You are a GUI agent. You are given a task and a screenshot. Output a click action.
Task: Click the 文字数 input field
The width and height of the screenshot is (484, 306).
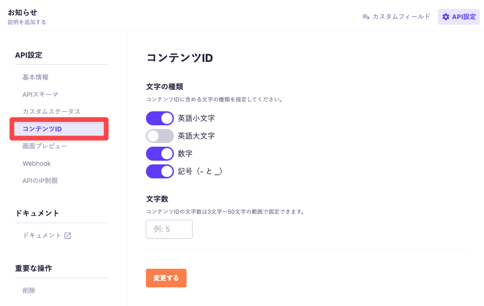(169, 229)
